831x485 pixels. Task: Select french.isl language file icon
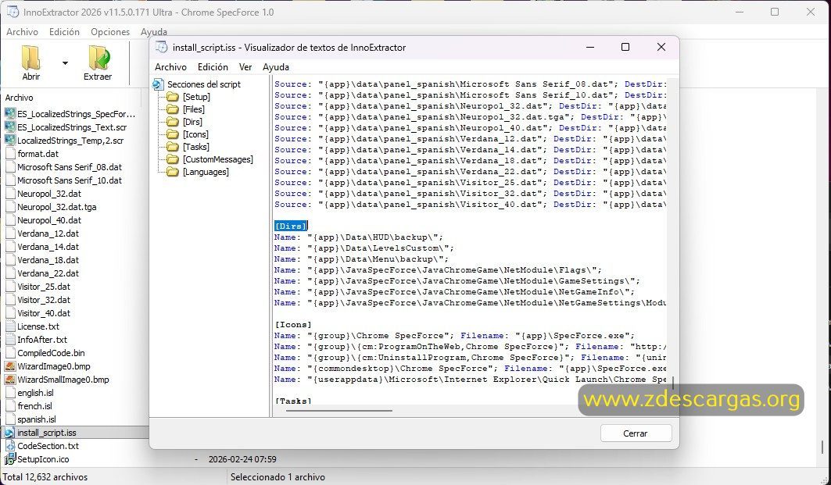[9, 405]
